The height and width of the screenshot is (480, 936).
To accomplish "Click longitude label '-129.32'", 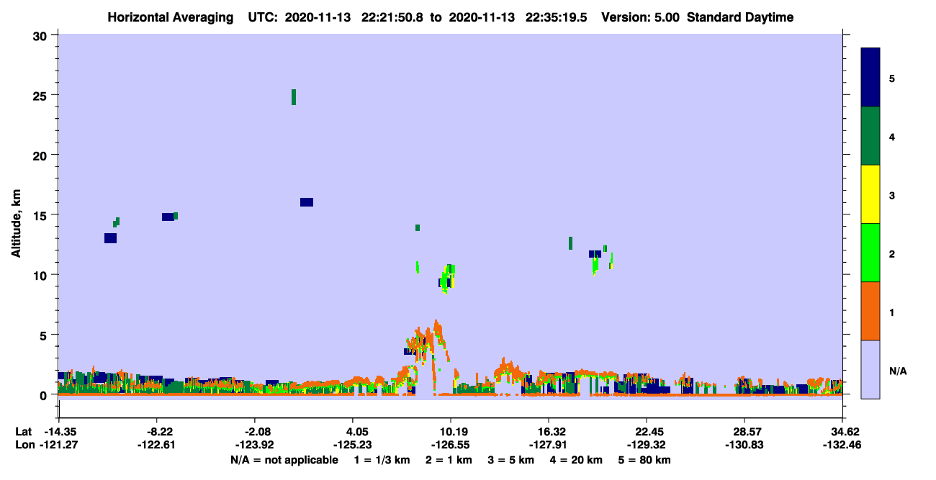I will pos(647,445).
